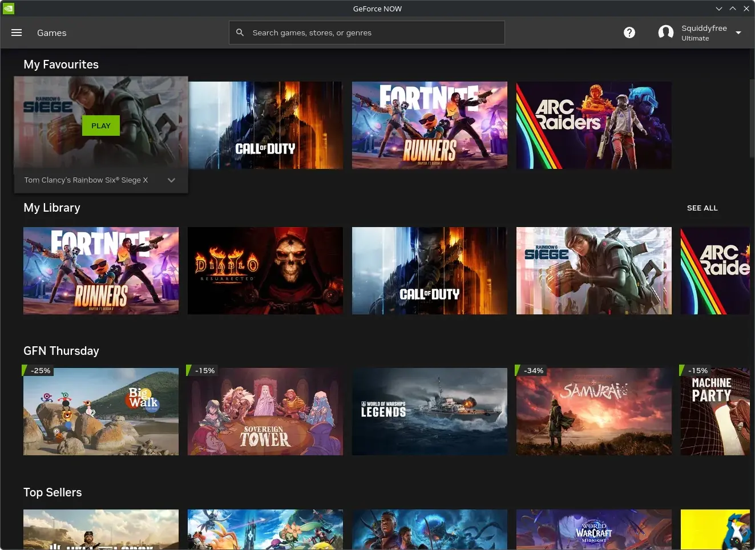
Task: Minimize the GeForce NOW window
Action: pos(719,9)
